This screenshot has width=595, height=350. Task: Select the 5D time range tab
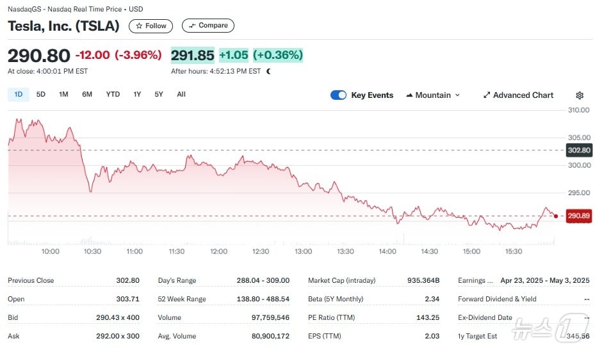click(x=41, y=94)
